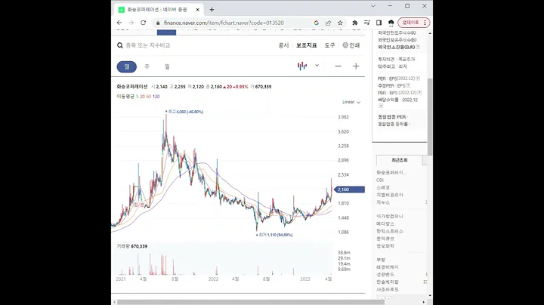Open a new browser tab
544x305 pixels.
point(212,10)
